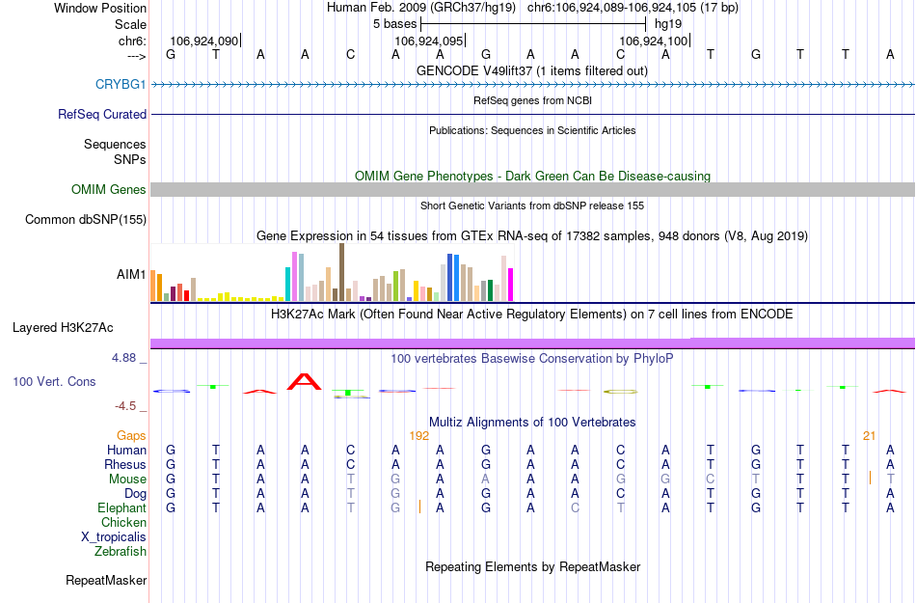Click the chr6: base position label

pyautogui.click(x=132, y=41)
